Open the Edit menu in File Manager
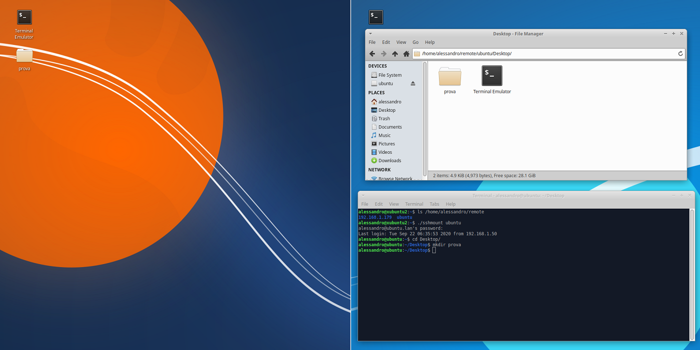The height and width of the screenshot is (350, 700). coord(386,42)
